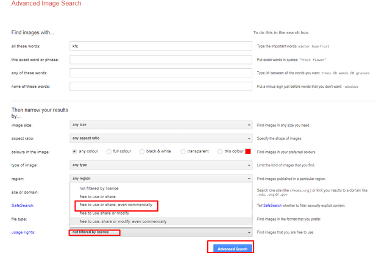The height and width of the screenshot is (253, 390).
Task: Open the image size dropdown
Action: [x=161, y=124]
